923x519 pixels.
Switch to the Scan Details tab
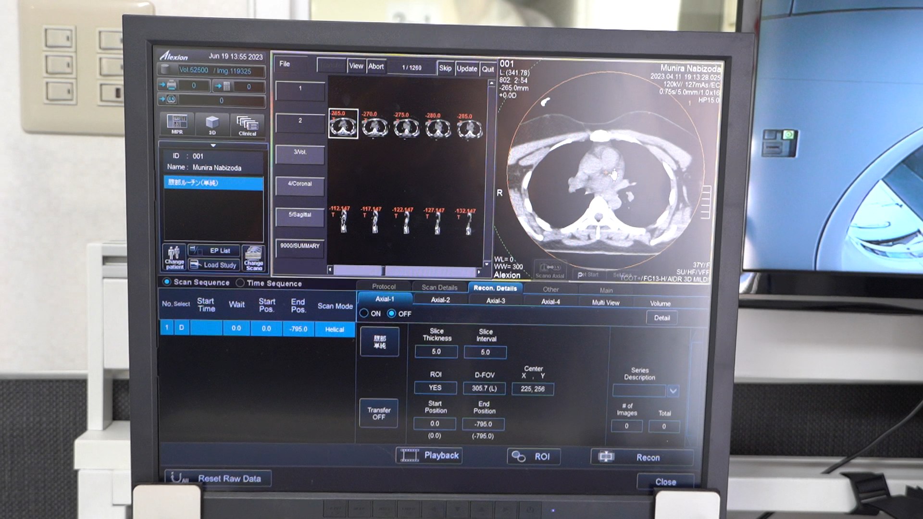[x=439, y=287]
